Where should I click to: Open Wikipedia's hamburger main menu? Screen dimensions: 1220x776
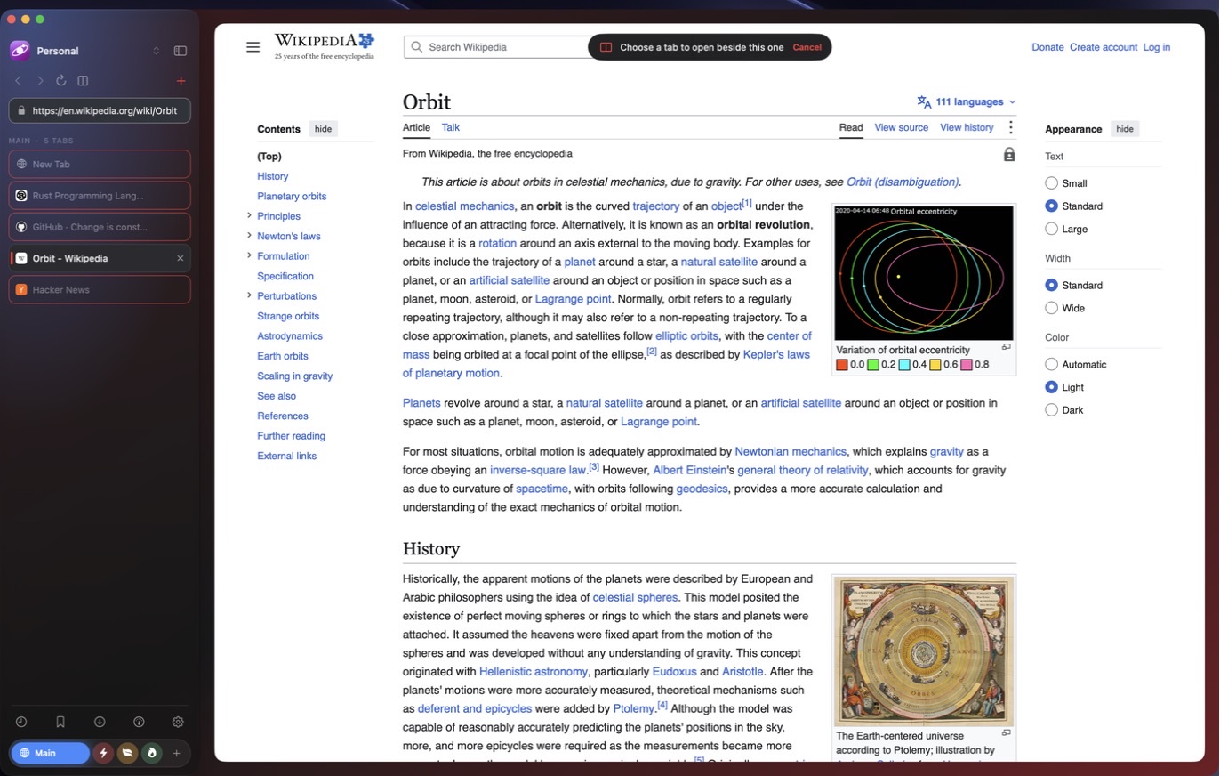point(253,47)
